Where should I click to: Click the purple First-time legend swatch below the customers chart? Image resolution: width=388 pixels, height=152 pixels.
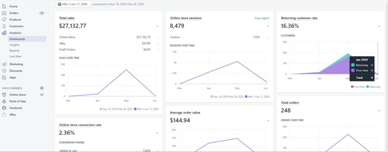point(352,87)
